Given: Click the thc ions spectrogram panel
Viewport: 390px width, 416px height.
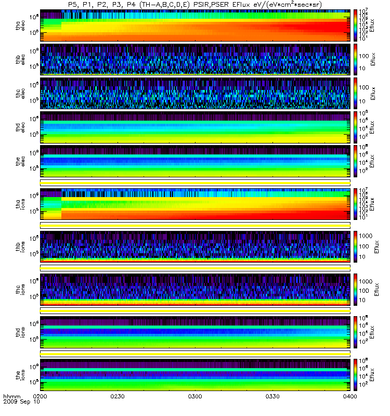Looking at the screenshot, I should click(x=196, y=290).
